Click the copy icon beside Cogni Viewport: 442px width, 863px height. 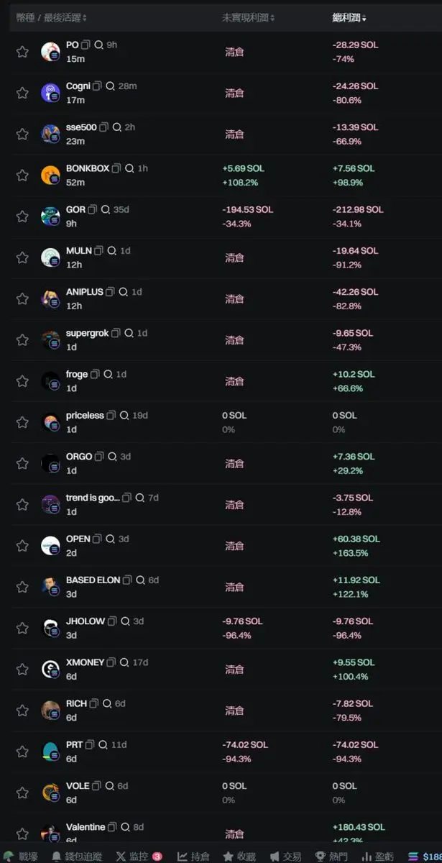pos(97,86)
